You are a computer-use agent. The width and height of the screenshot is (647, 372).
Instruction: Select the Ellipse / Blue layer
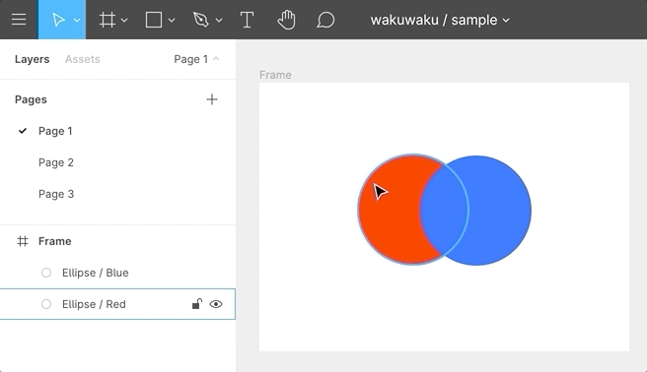coord(117,273)
